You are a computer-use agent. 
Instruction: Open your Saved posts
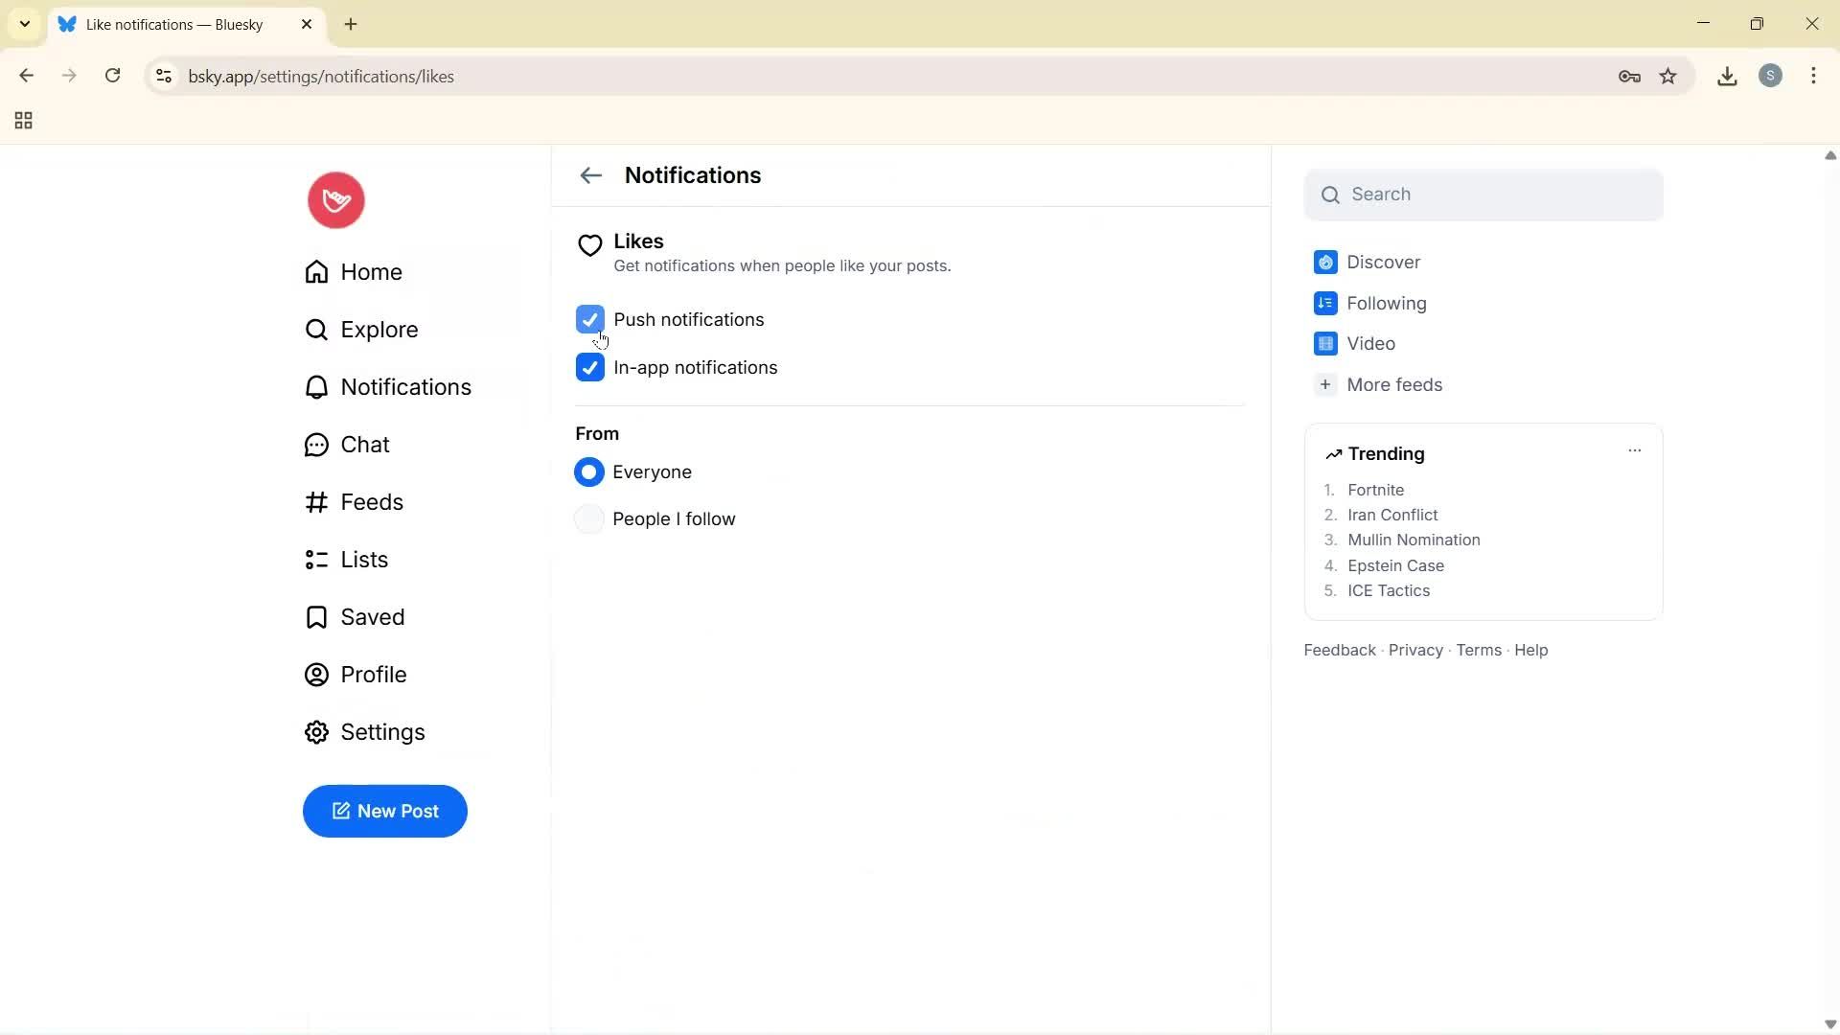[373, 617]
